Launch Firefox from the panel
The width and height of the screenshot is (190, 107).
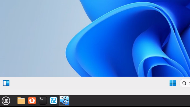tap(32, 101)
